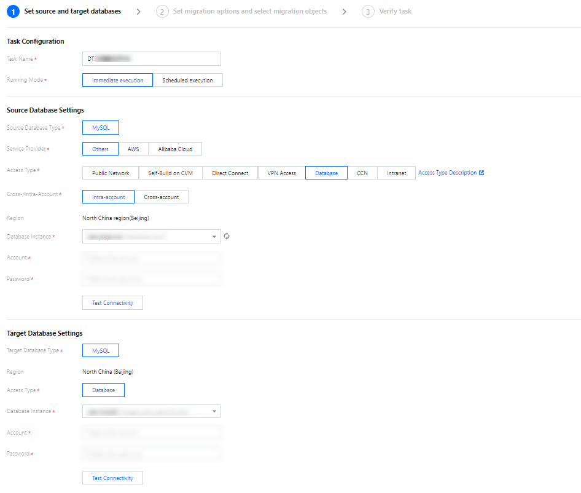
Task: Go to Set migration options step
Action: click(250, 11)
